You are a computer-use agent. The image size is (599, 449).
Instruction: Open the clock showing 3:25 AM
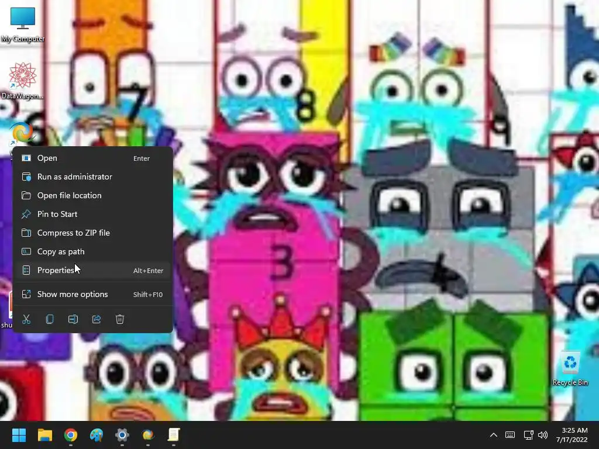pos(572,435)
